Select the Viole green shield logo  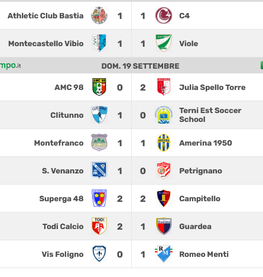pyautogui.click(x=164, y=43)
